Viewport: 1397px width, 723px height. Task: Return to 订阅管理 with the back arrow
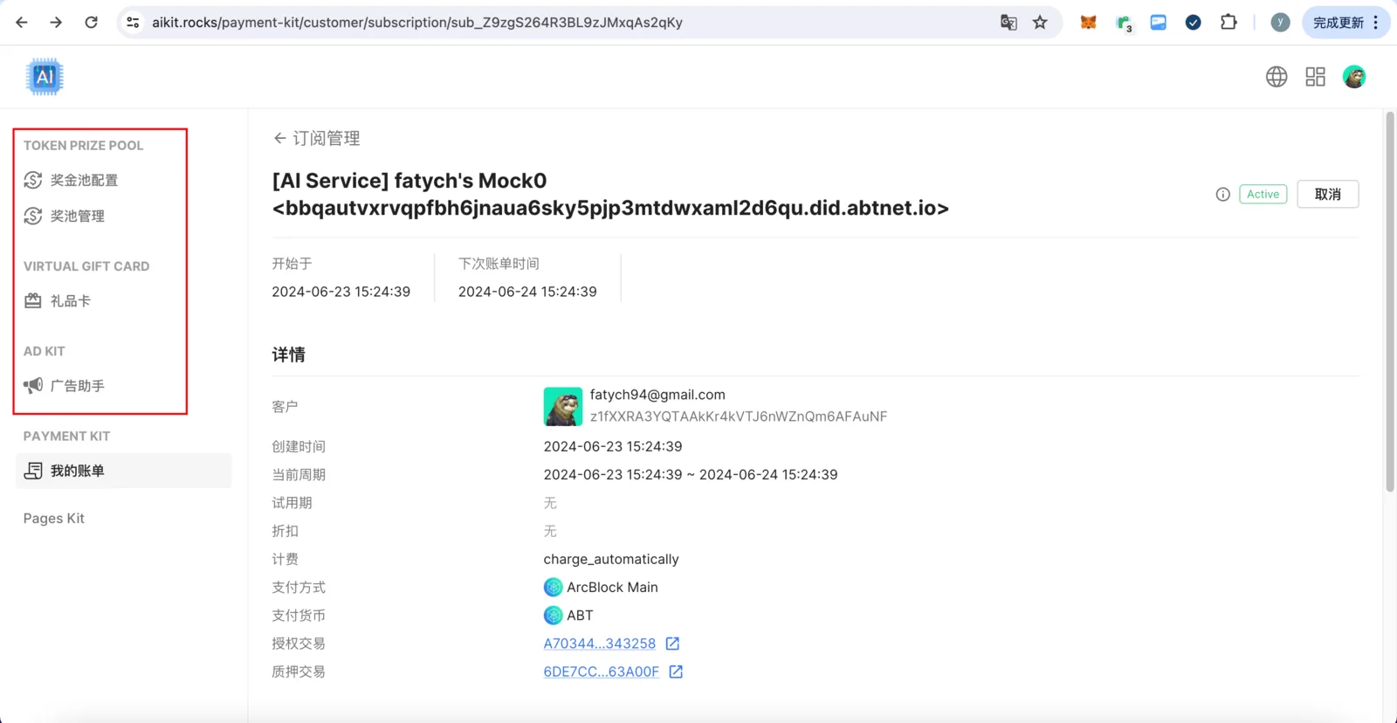pos(316,138)
